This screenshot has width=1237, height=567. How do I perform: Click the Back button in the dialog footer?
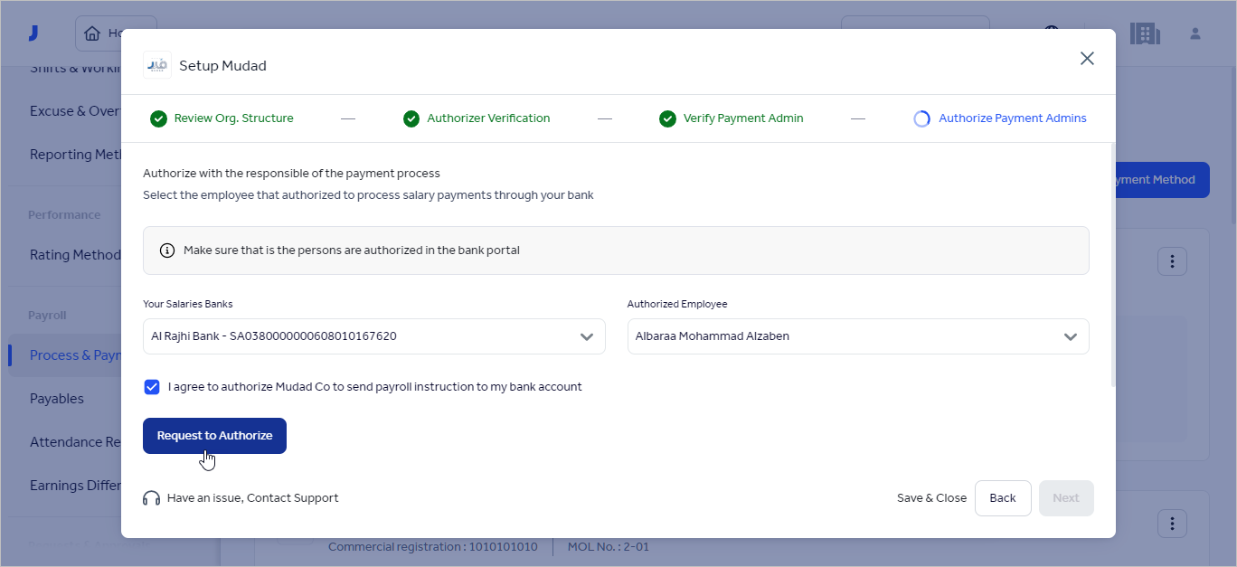click(1003, 497)
